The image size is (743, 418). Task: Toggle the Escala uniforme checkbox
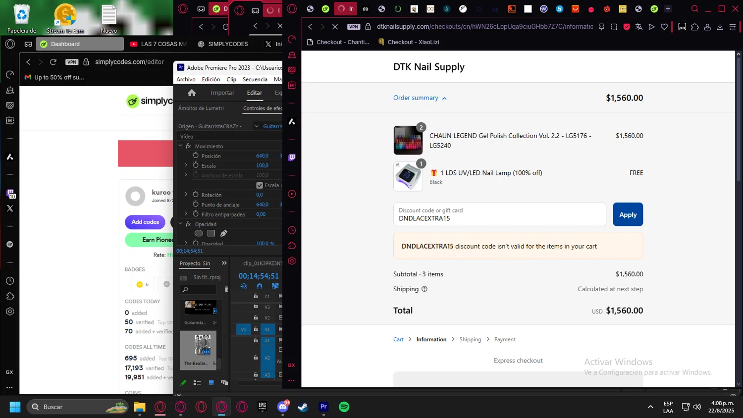pyautogui.click(x=260, y=185)
